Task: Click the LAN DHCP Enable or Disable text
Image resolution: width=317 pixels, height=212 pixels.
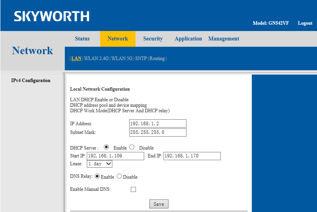Action: (x=99, y=100)
